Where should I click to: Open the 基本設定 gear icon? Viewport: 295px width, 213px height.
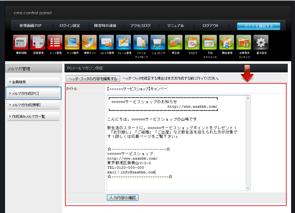coord(261,43)
